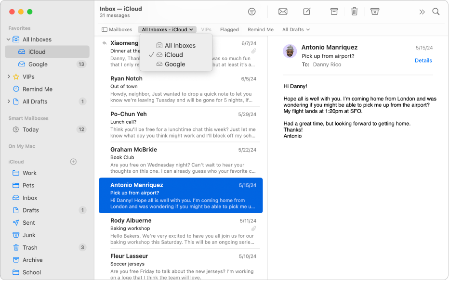Check Google in the open inbox dropdown

click(x=175, y=64)
